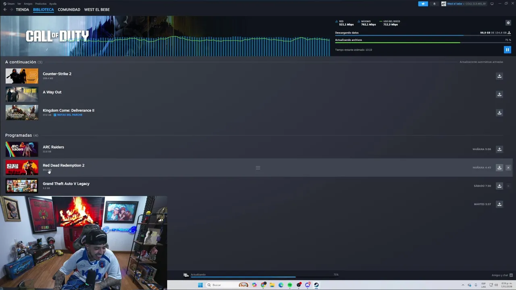Open the announcements megaphone button
The width and height of the screenshot is (516, 290).
pos(423,4)
